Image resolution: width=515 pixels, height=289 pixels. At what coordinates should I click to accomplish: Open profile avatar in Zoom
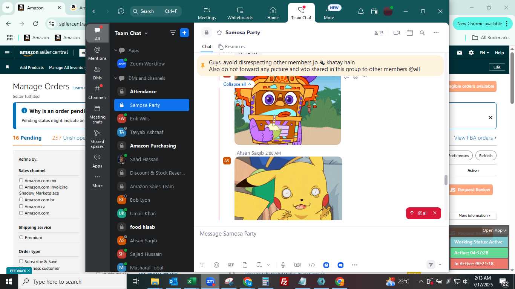pos(388,11)
